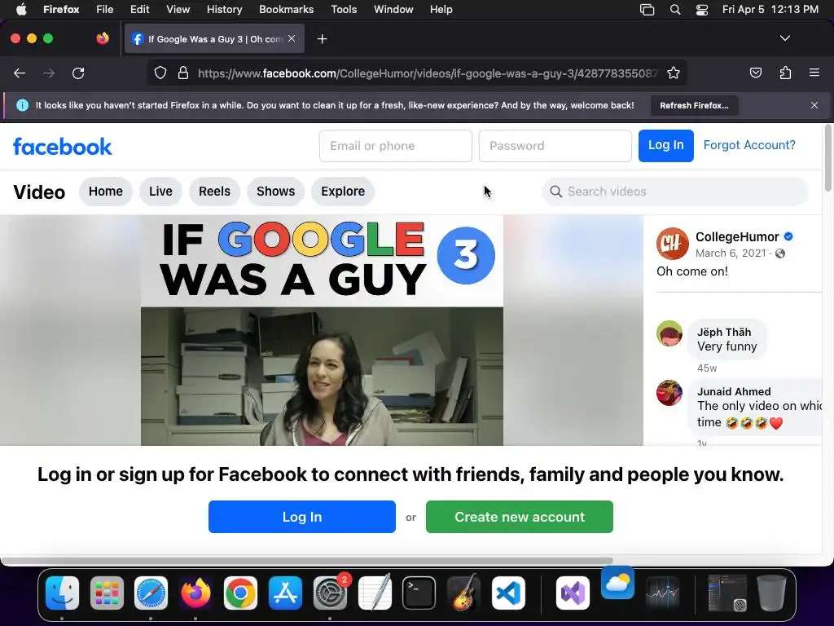Open Google Chrome from the dock

(x=240, y=593)
